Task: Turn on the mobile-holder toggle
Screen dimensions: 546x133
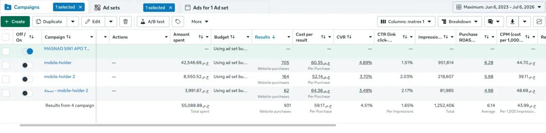Action: (x=27, y=65)
